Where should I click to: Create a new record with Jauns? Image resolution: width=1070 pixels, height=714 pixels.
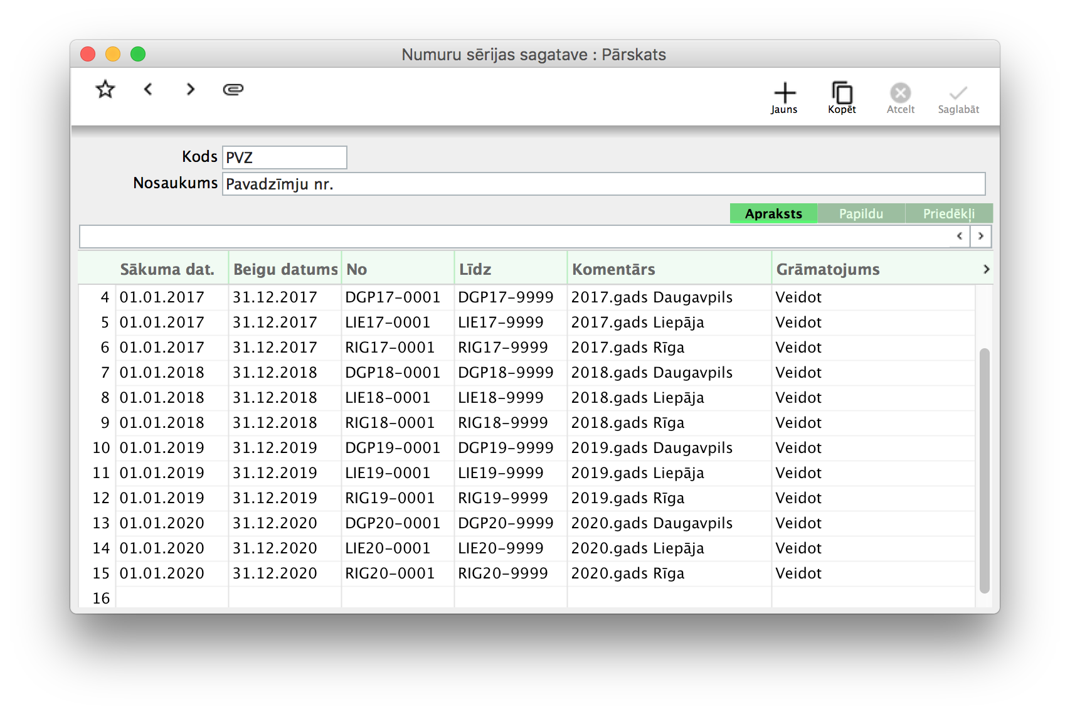(x=784, y=97)
